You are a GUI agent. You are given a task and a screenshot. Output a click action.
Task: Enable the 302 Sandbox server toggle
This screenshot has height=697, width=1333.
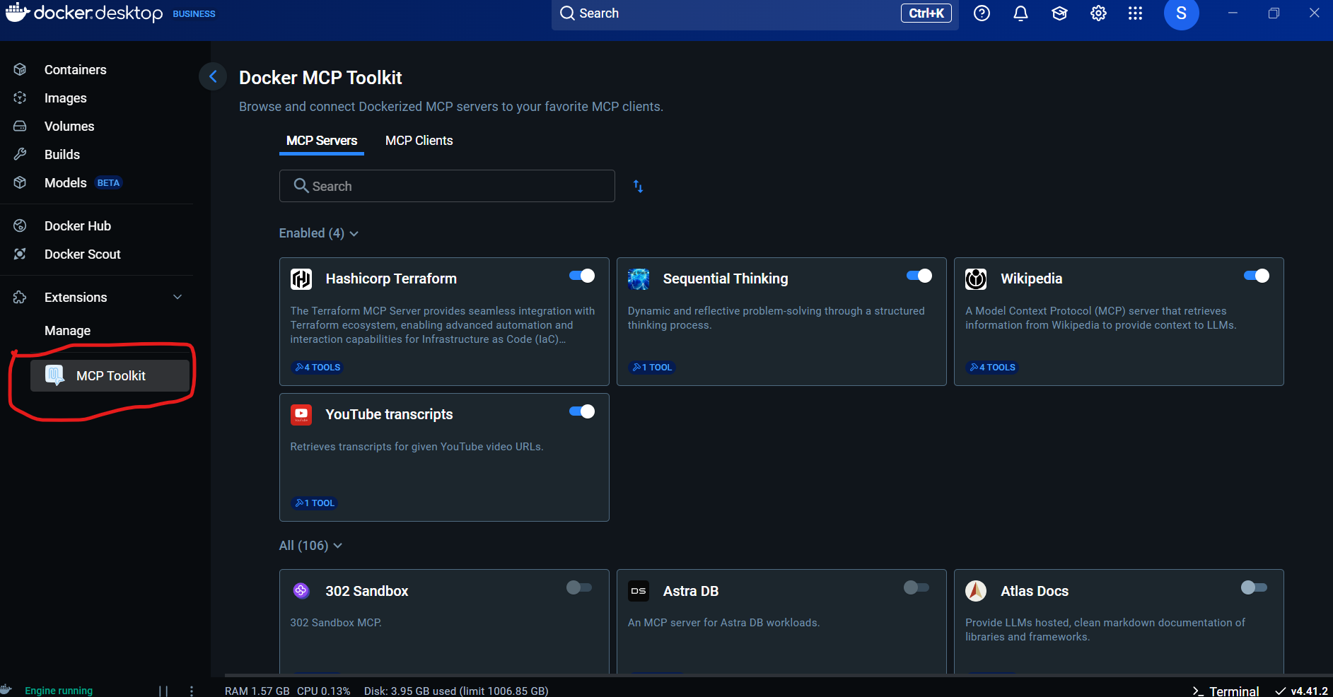pos(579,587)
